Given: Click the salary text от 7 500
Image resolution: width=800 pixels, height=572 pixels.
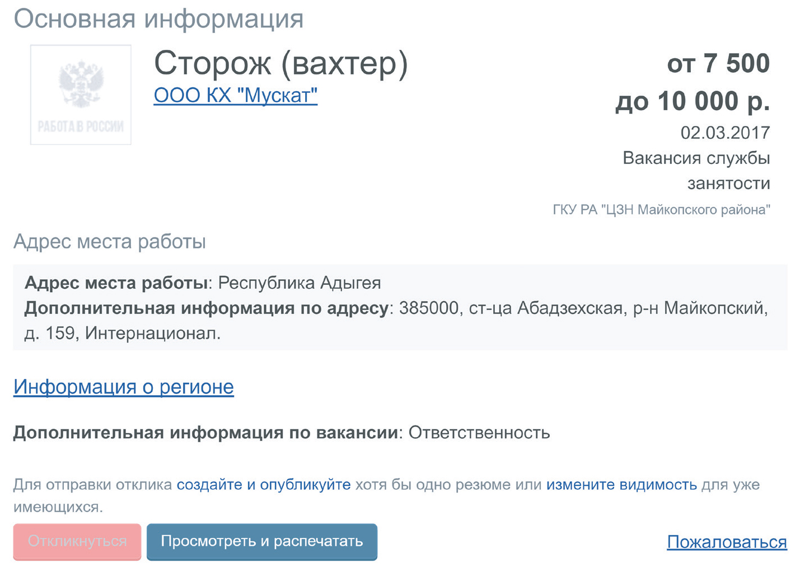Looking at the screenshot, I should [718, 63].
